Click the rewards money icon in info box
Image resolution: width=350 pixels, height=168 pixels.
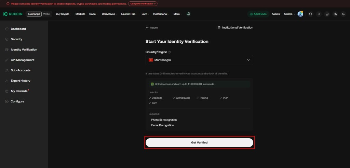(x=152, y=84)
